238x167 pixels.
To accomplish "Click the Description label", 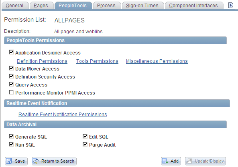I will (x=17, y=31).
